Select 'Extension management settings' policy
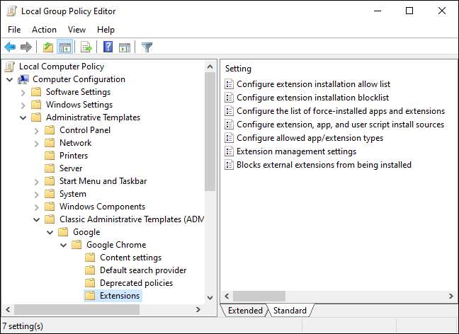459x334 pixels. click(296, 151)
